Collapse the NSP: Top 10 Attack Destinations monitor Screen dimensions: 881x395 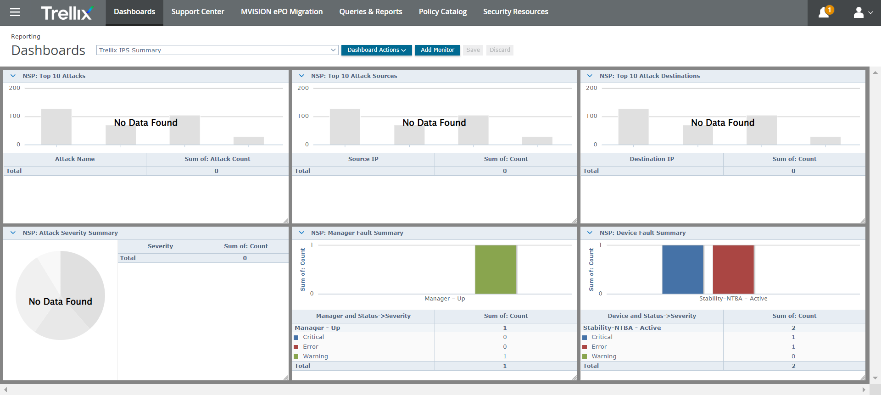pyautogui.click(x=590, y=76)
